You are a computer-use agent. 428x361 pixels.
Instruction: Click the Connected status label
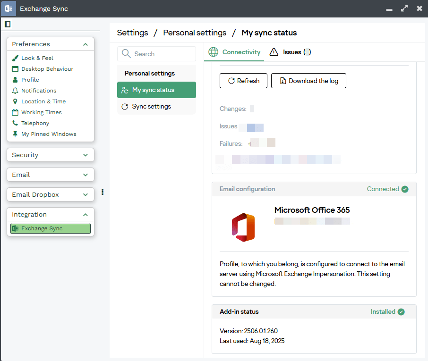(383, 189)
